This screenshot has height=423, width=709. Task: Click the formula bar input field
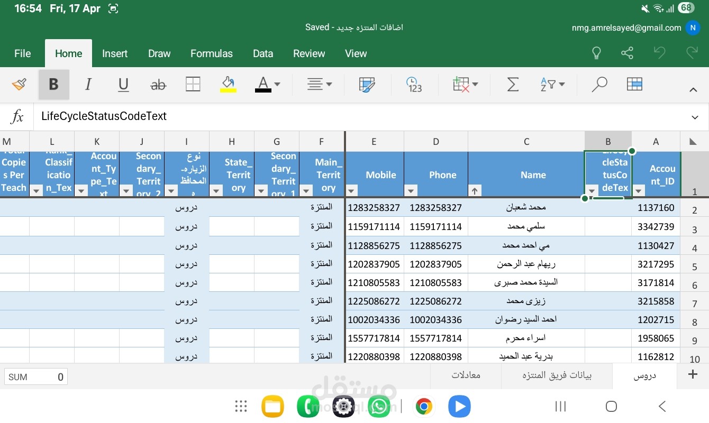[360, 116]
